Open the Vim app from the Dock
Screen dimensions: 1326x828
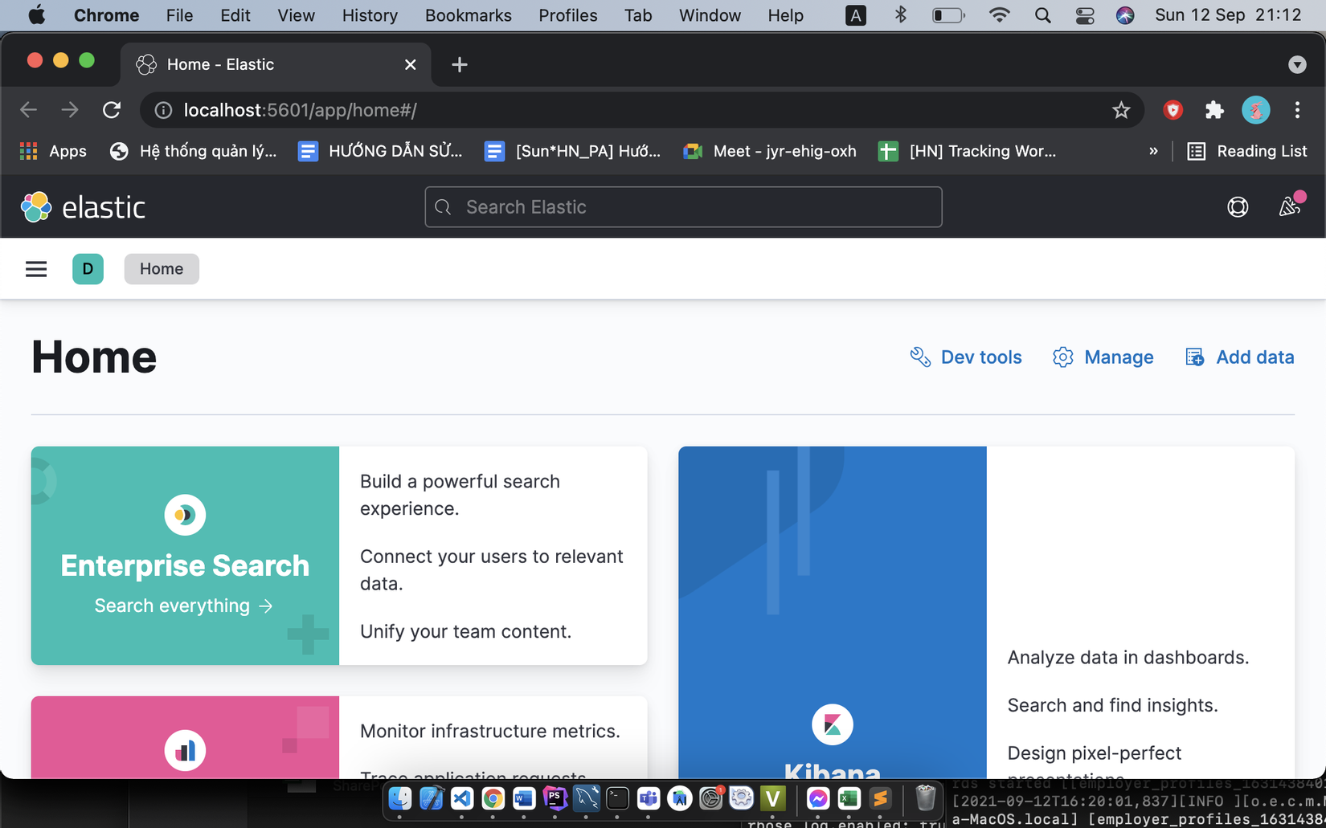(773, 798)
